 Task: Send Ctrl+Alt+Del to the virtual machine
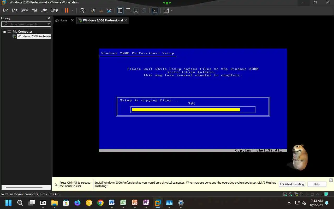pyautogui.click(x=82, y=10)
